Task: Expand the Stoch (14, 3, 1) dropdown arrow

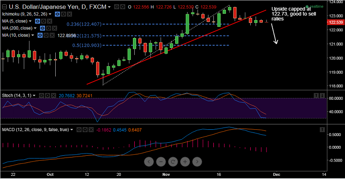Action: (x=34, y=96)
